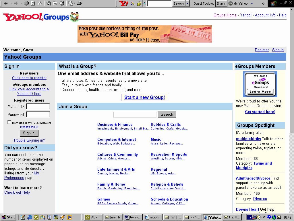Click the quick launch icon with the clock face
The width and height of the screenshot is (294, 221).
point(36,217)
